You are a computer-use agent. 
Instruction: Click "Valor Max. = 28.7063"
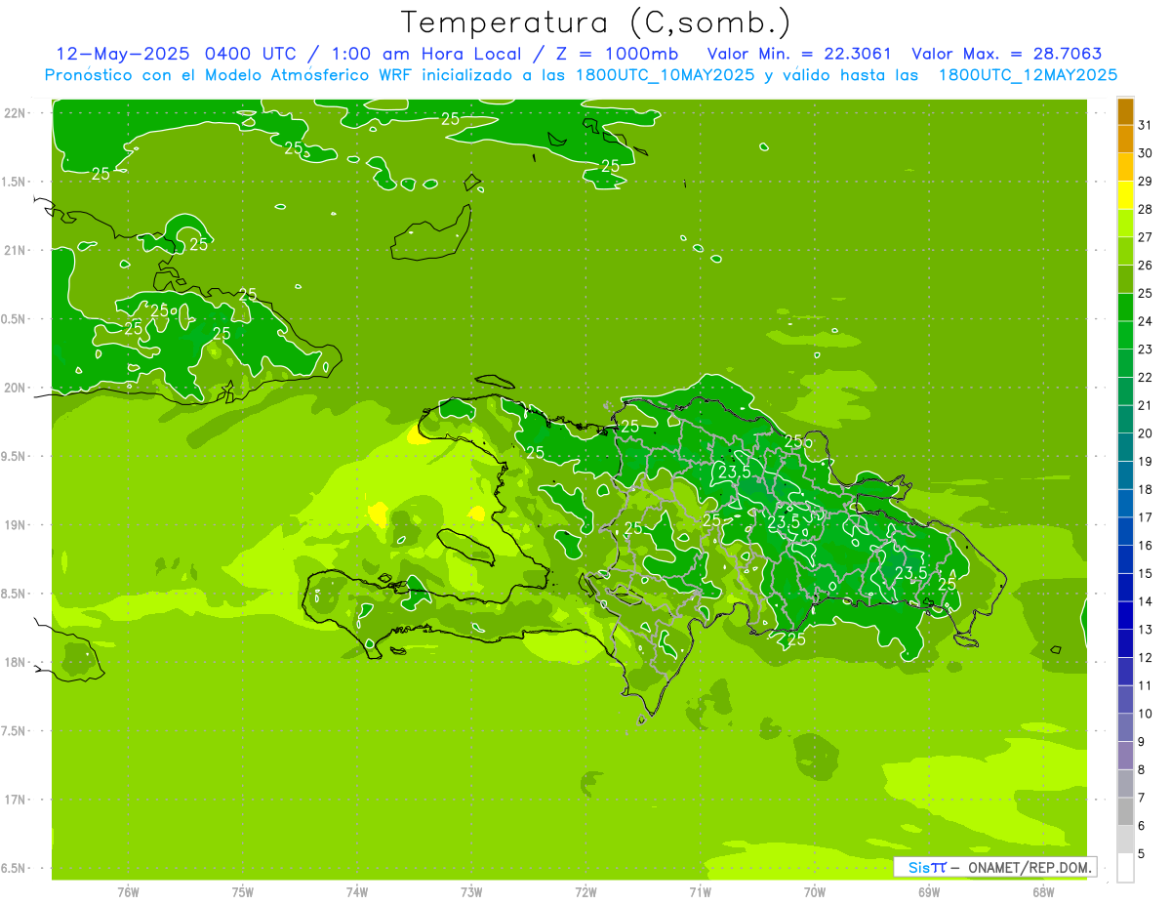[1006, 54]
